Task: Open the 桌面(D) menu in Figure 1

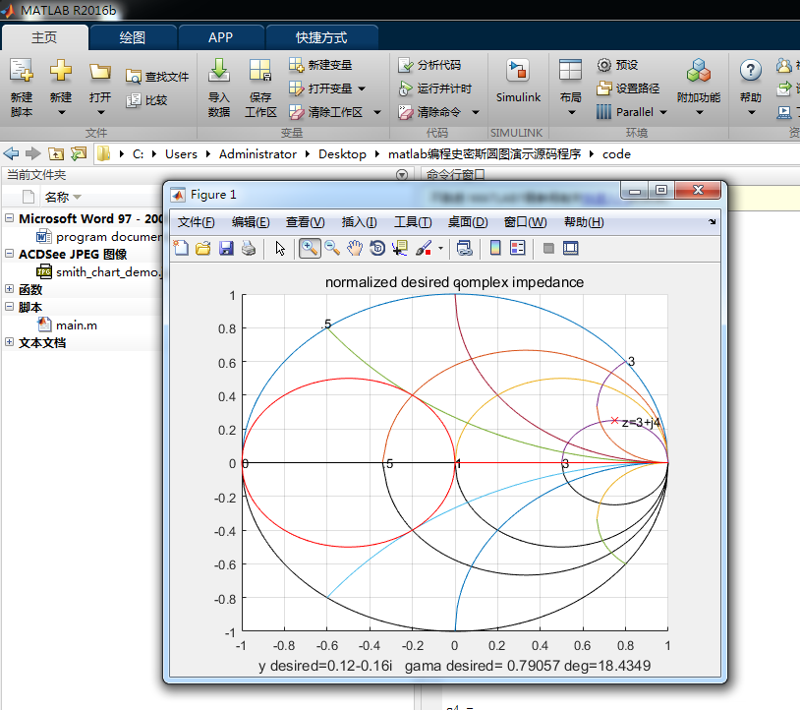Action: [468, 222]
